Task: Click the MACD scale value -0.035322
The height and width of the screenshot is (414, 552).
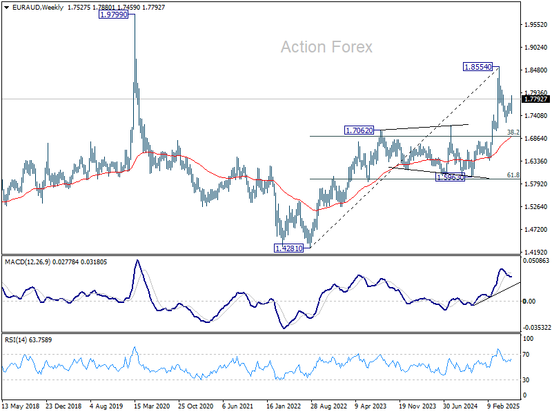Action: point(537,327)
